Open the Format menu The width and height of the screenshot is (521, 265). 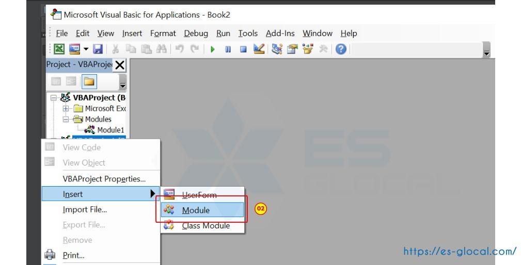(x=163, y=34)
